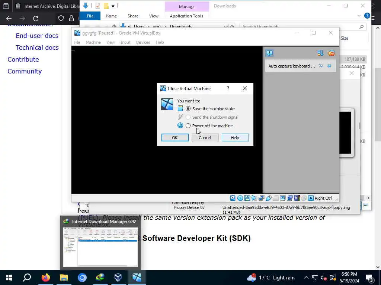The width and height of the screenshot is (381, 285).
Task: Reload the page in the browser
Action: point(36,19)
